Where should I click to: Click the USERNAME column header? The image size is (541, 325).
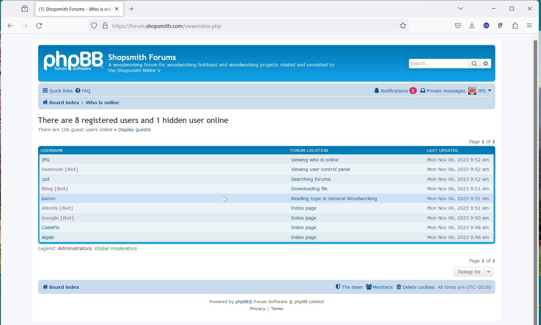pos(52,150)
